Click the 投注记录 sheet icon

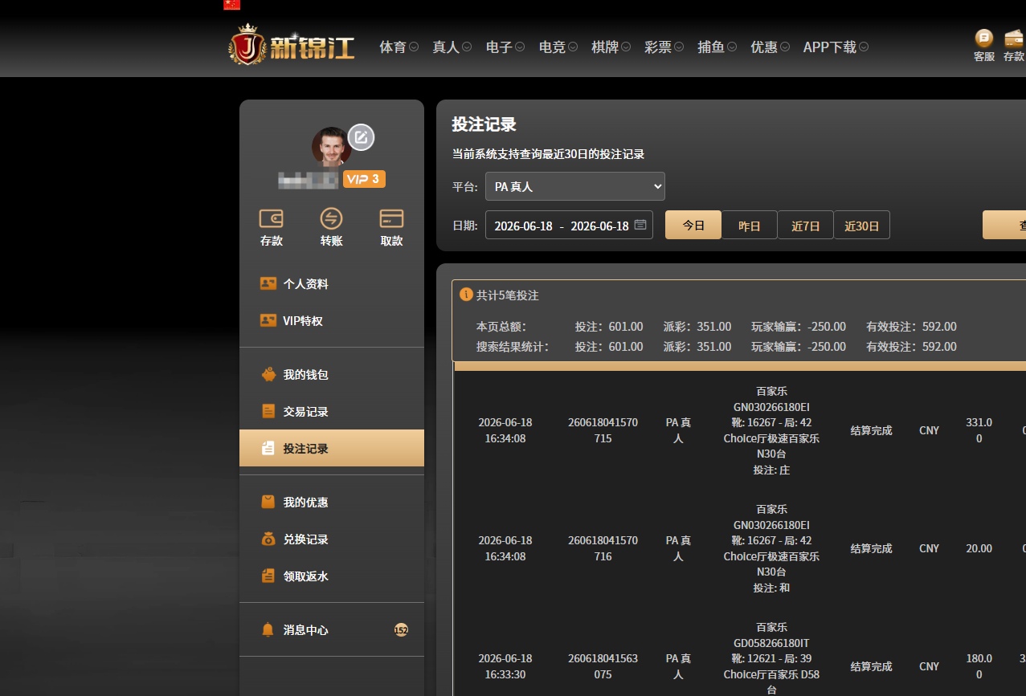pos(268,448)
